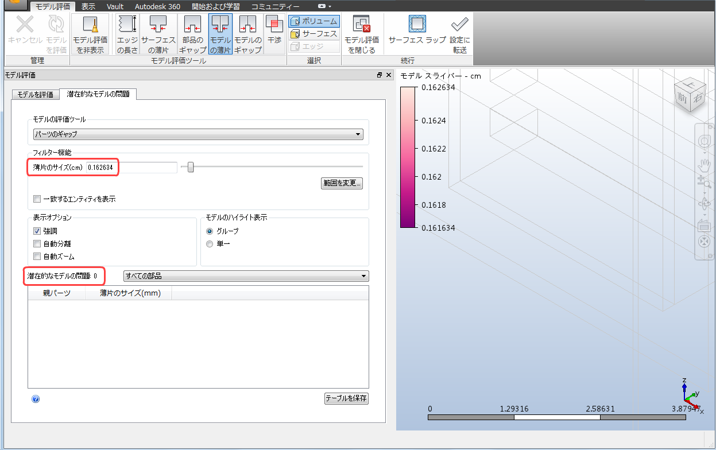Image resolution: width=716 pixels, height=450 pixels.
Task: Select the エッジの長さ edge length tool
Action: 127,34
